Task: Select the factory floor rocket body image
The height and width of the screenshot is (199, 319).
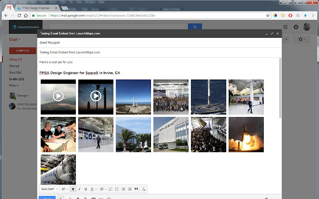Action: [96, 134]
